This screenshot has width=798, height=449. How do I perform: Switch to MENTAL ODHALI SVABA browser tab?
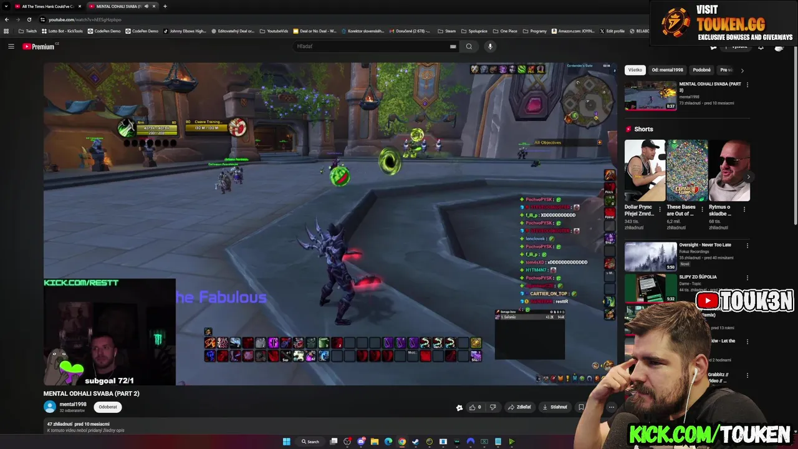pos(118,6)
